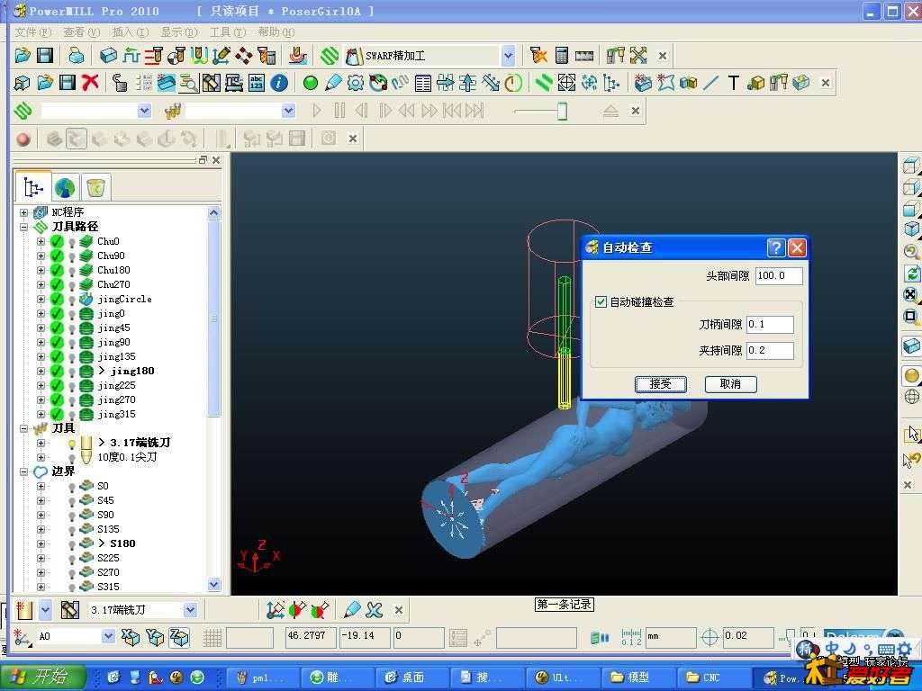
Task: Click the blue information icon
Action: (279, 83)
